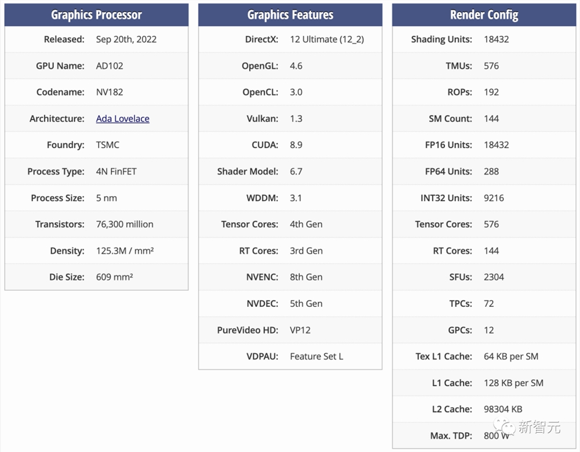Click the NV182 codename value
Image resolution: width=580 pixels, height=452 pixels.
[110, 92]
